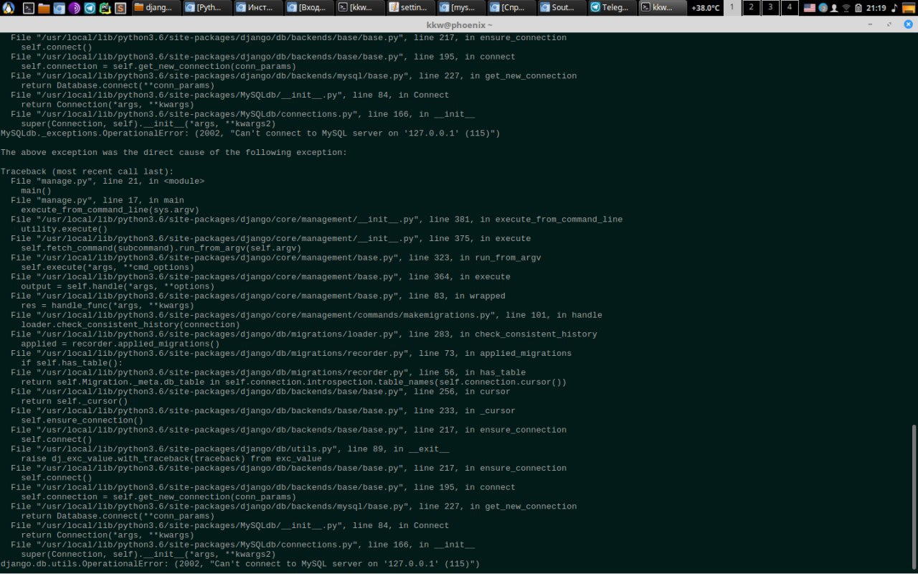This screenshot has width=918, height=574.
Task: Click the 'Traceback (most recent call last):' line
Action: pos(87,171)
